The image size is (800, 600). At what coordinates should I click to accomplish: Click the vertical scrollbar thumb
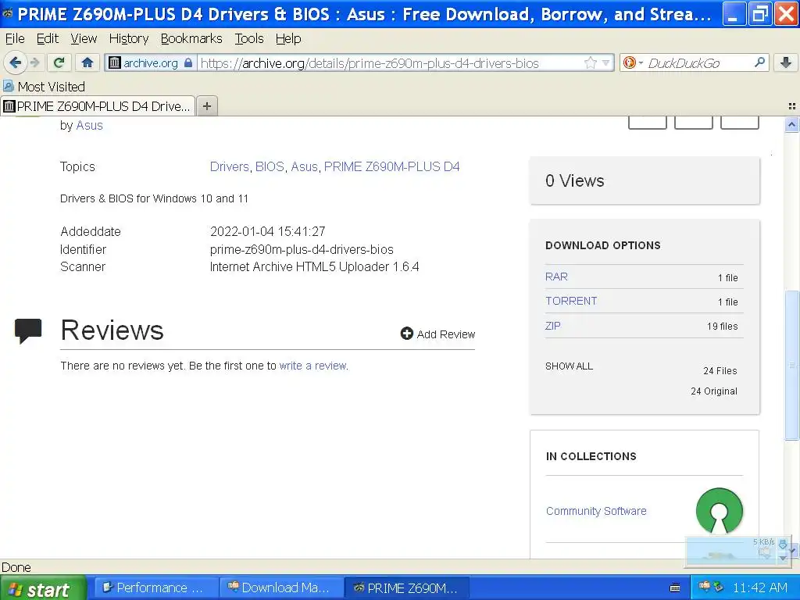(792, 364)
